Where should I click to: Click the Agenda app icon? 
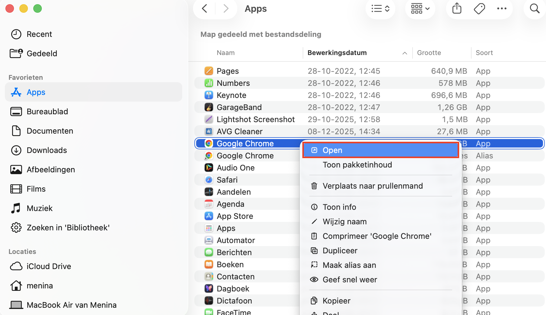pyautogui.click(x=209, y=204)
